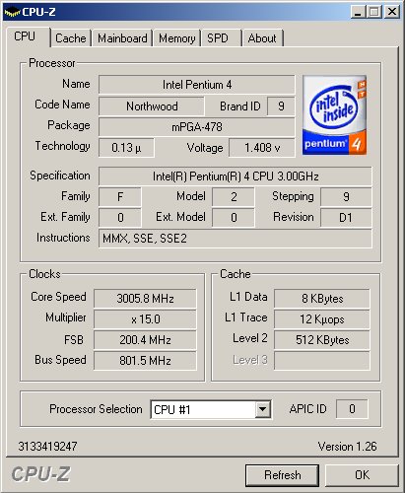This screenshot has width=405, height=493.
Task: Switch to the Cache tab
Action: tap(71, 38)
